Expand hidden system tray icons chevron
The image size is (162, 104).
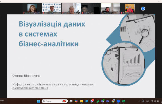(x=139, y=101)
